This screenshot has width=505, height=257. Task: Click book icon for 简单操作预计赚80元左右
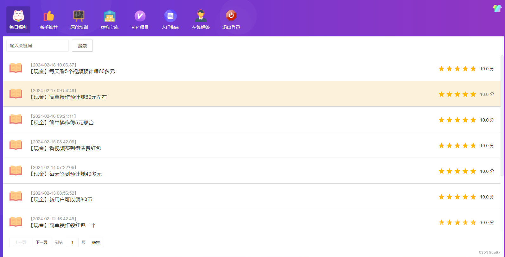pos(16,94)
